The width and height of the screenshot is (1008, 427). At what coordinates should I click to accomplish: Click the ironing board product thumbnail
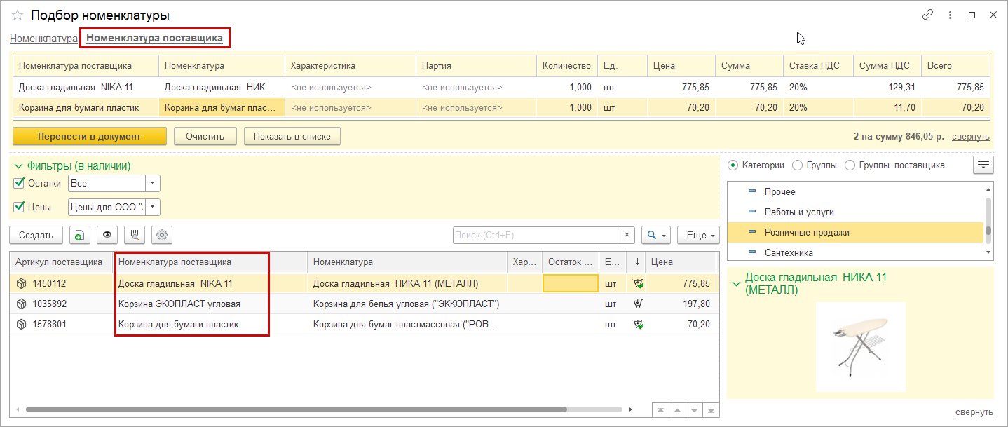pos(860,347)
